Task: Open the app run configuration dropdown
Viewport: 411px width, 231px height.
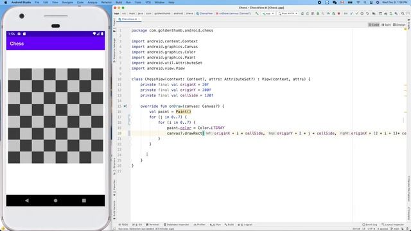Action: pyautogui.click(x=268, y=13)
